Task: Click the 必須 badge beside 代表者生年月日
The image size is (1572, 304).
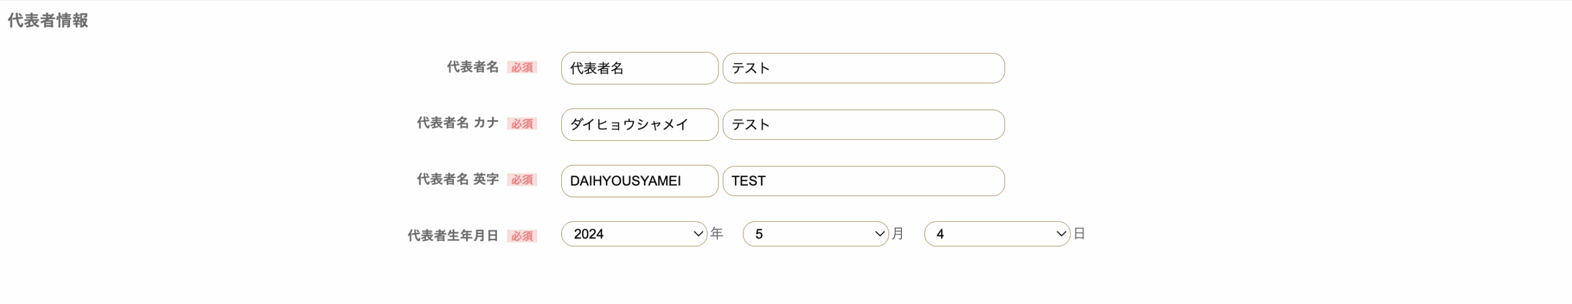Action: [522, 237]
